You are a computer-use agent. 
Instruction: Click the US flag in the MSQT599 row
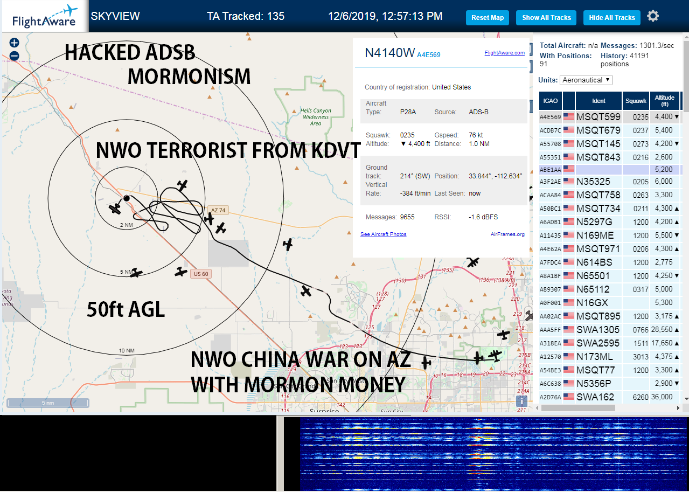coord(568,116)
